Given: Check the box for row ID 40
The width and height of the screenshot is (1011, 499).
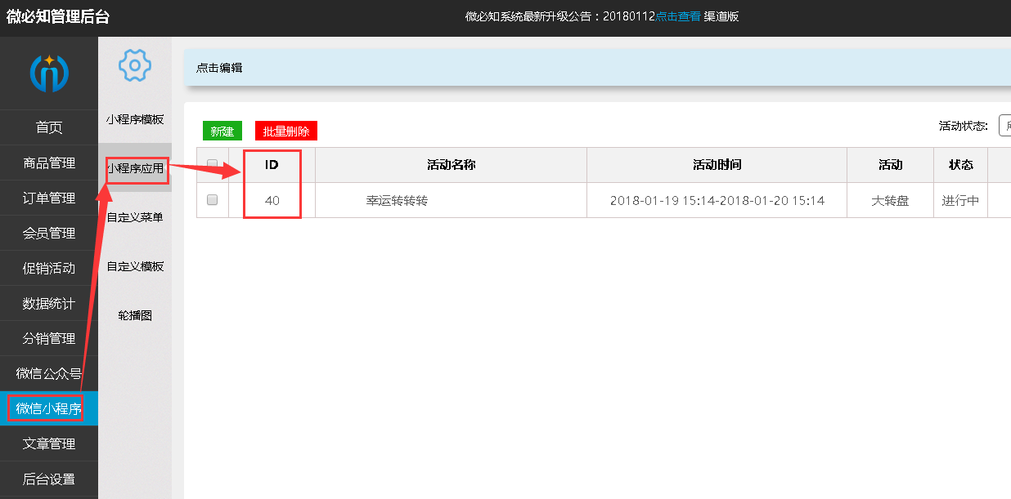Looking at the screenshot, I should point(213,200).
